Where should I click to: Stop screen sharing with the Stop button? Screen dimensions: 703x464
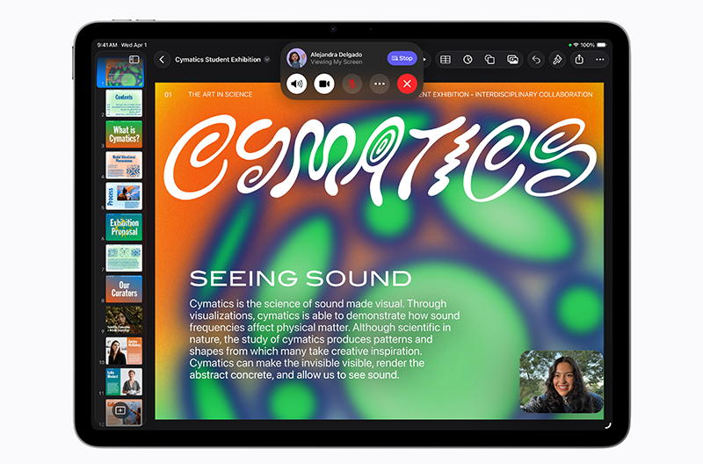pos(402,58)
